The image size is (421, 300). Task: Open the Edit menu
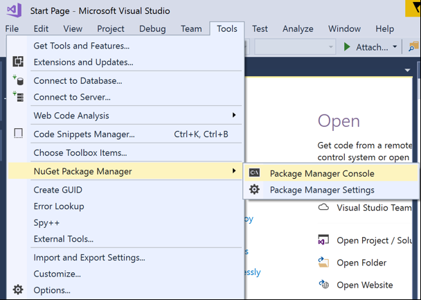pos(41,28)
